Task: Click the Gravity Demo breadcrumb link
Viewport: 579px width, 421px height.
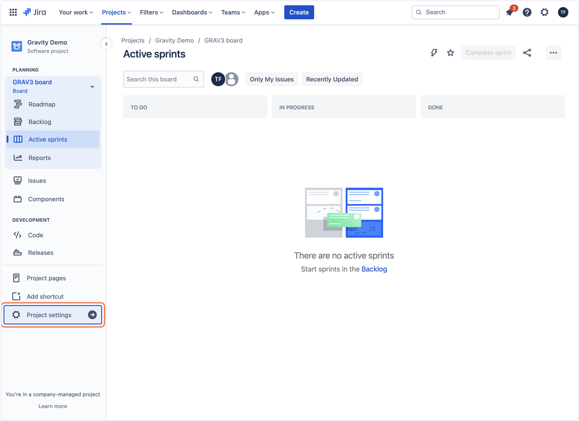Action: click(x=174, y=40)
